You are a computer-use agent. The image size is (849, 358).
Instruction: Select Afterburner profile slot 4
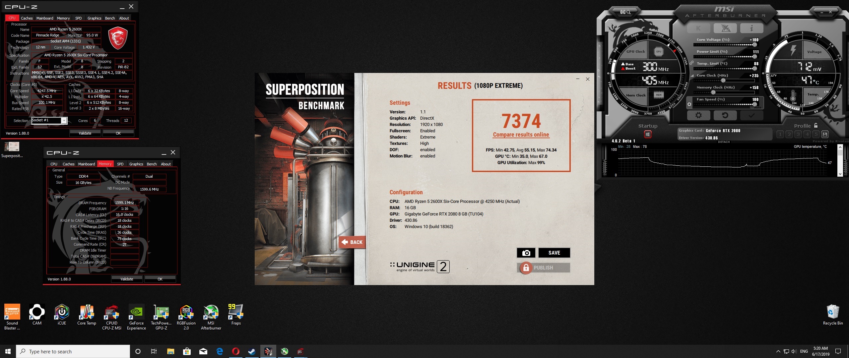click(807, 134)
